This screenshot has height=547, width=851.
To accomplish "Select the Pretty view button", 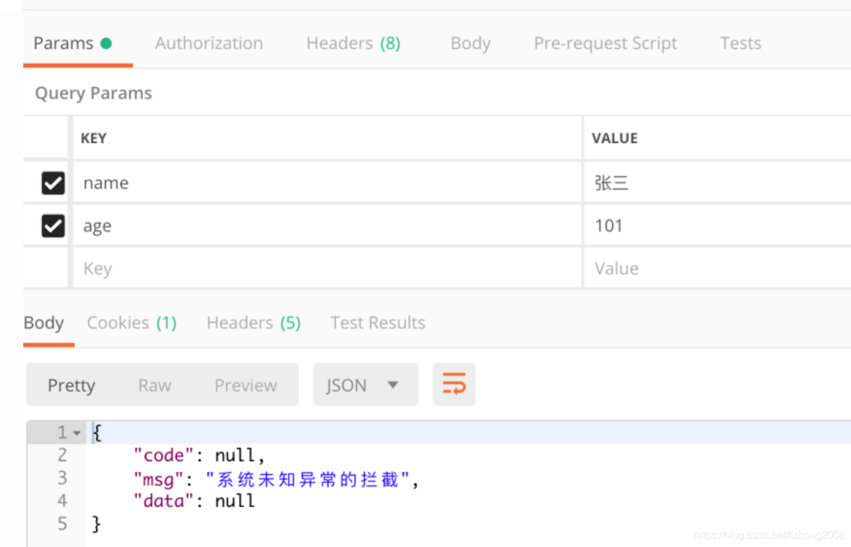I will pos(71,385).
